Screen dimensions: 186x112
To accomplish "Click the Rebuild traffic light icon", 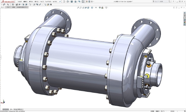I will click(87, 2).
